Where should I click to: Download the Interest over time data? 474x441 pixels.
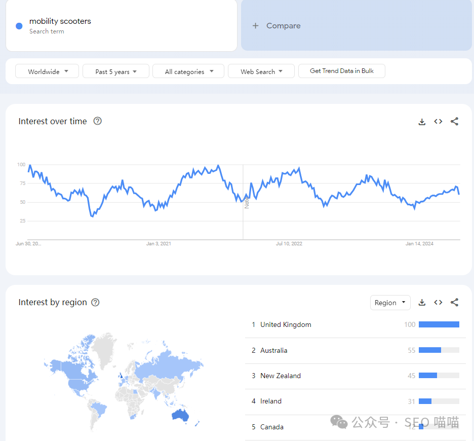click(422, 122)
